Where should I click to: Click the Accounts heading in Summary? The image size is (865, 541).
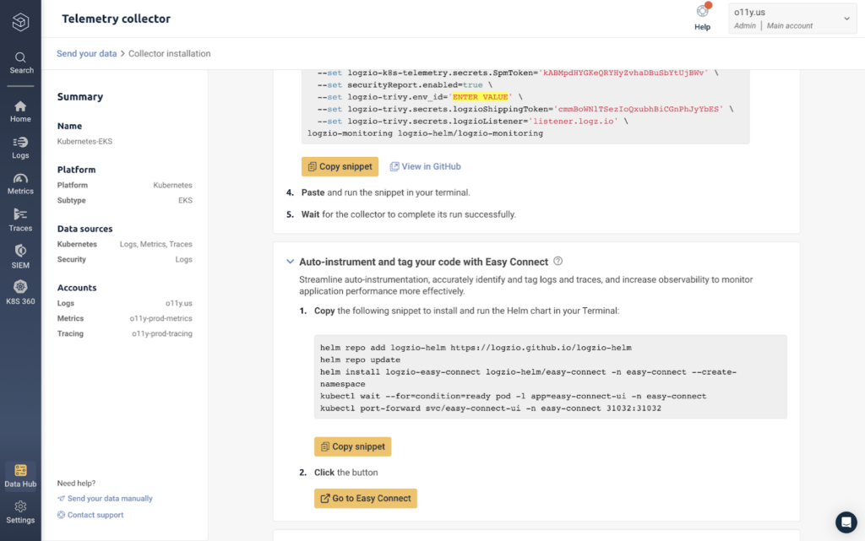click(x=77, y=288)
